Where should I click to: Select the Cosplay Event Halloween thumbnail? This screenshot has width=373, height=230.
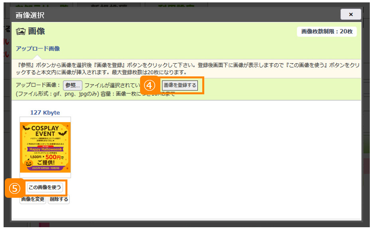pos(45,147)
